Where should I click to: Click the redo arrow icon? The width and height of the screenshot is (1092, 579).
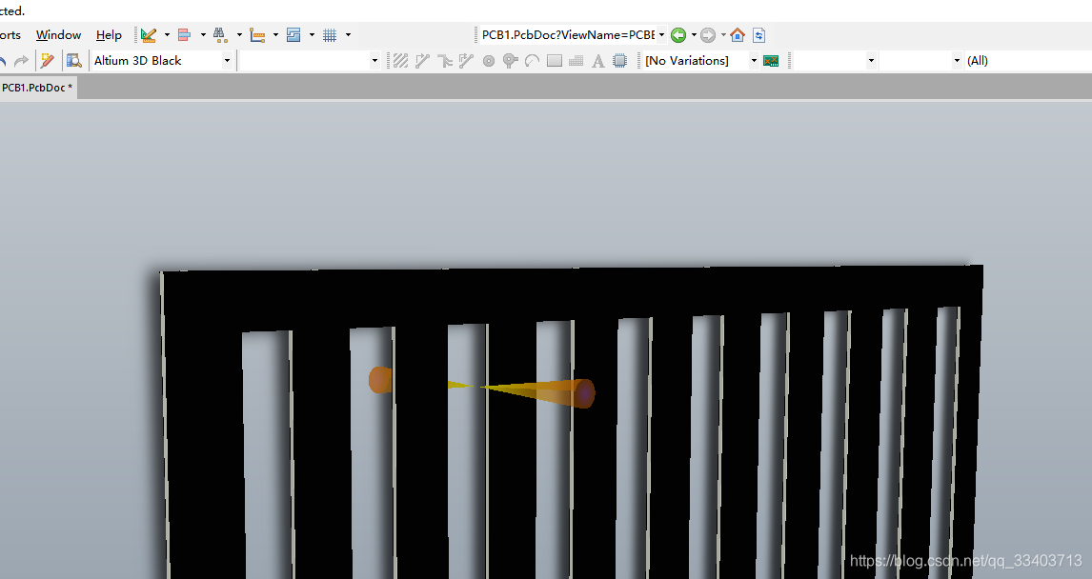22,61
